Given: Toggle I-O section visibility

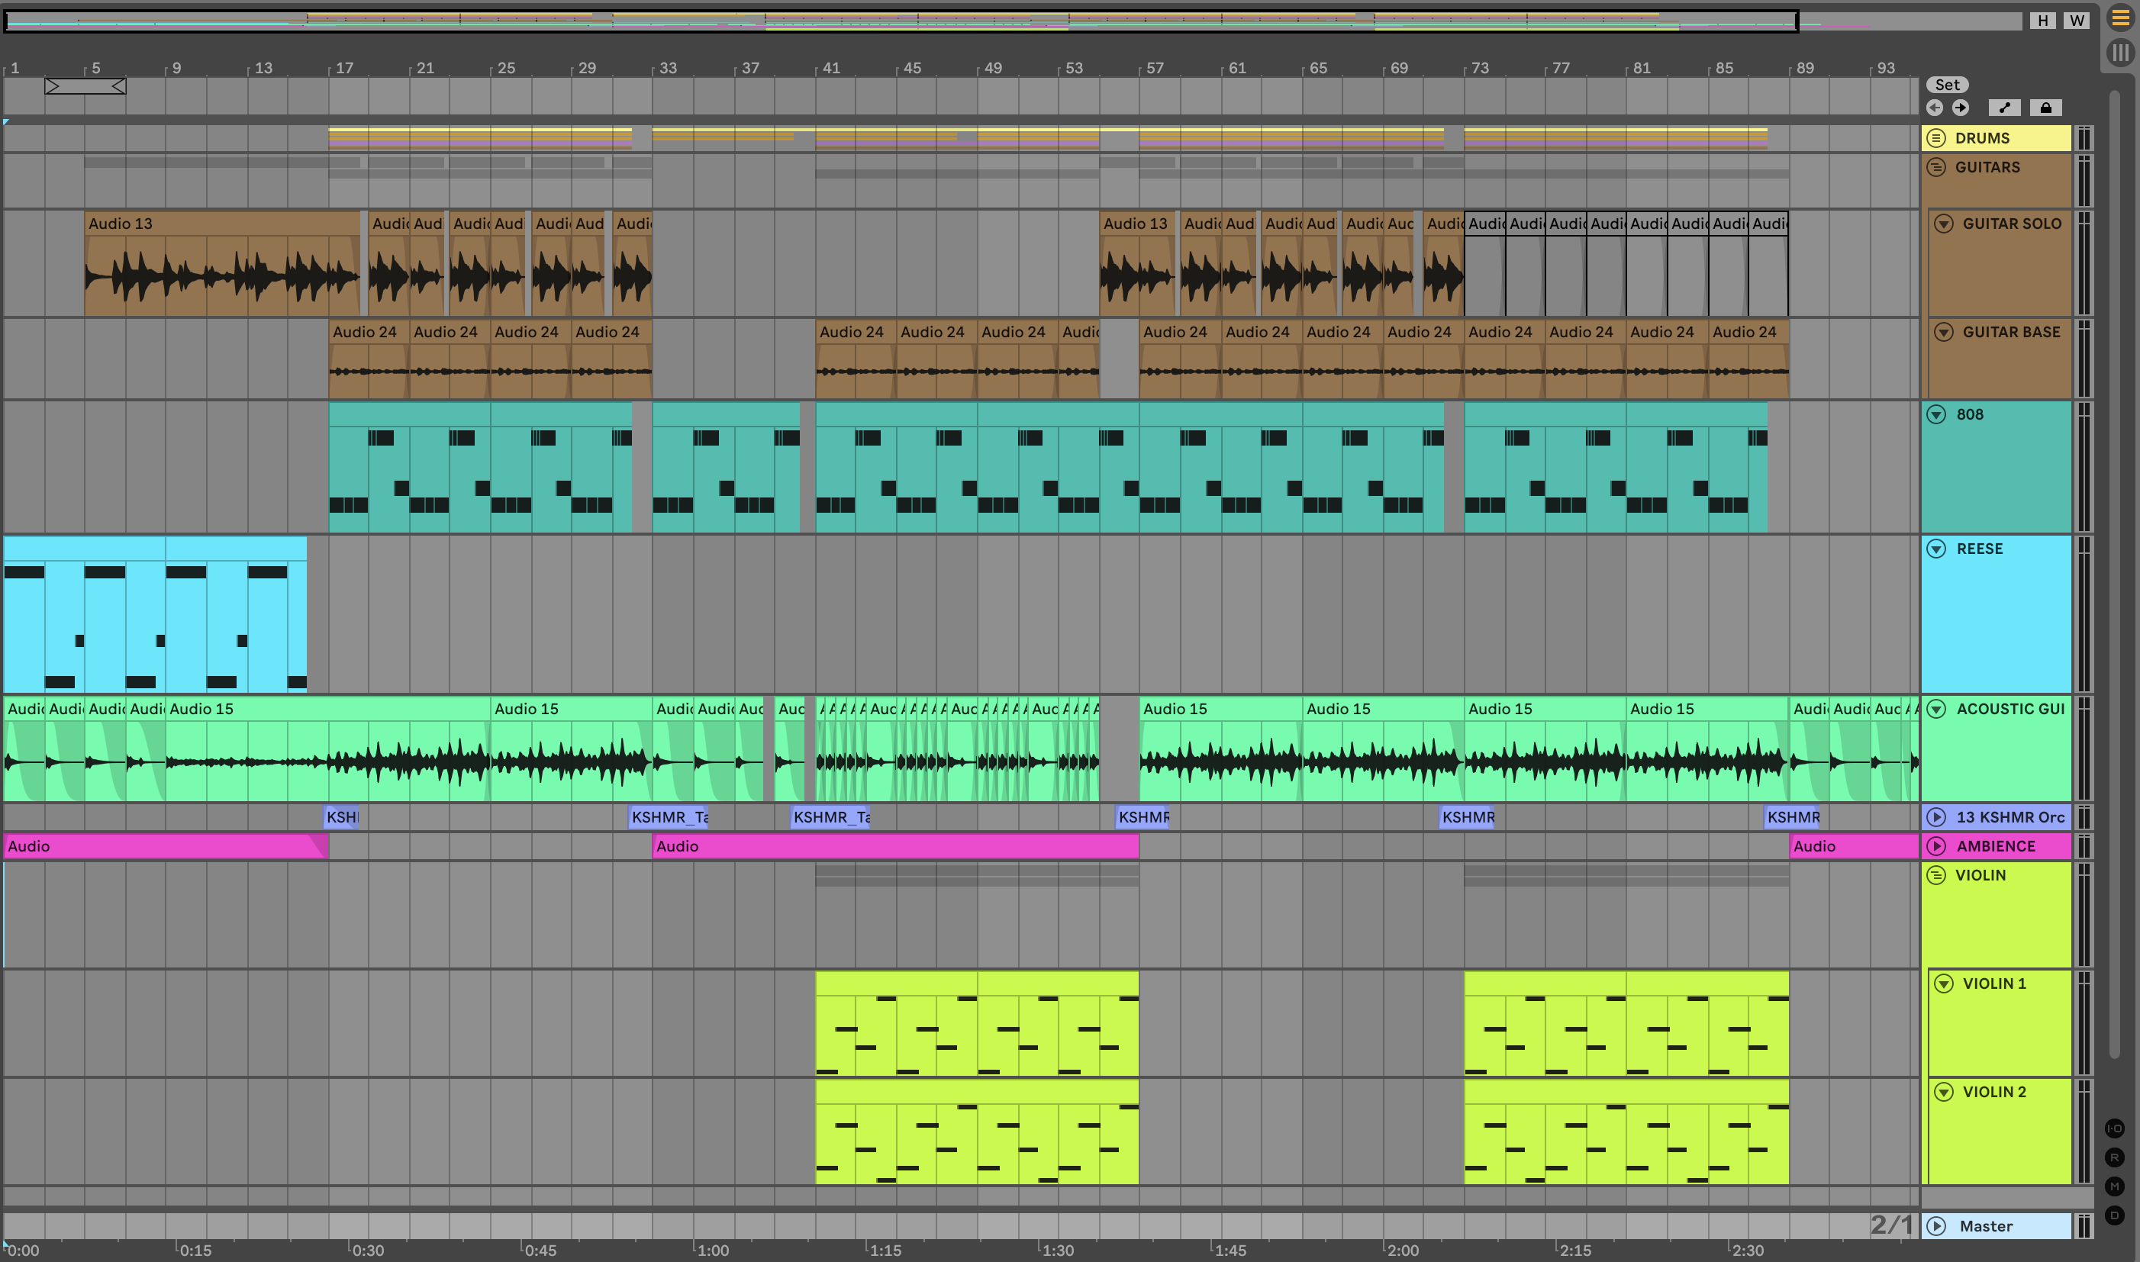Looking at the screenshot, I should tap(2115, 1128).
